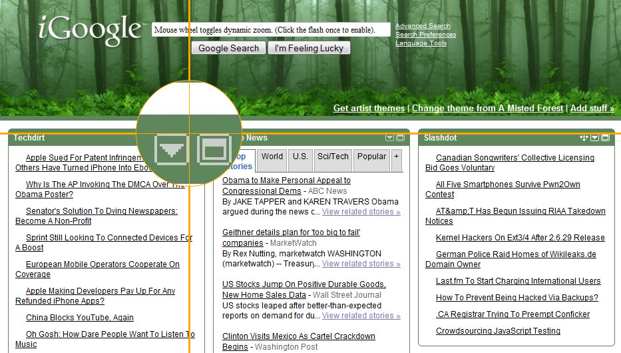Viewport: 621px width, 353px height.
Task: Switch to the World news tab
Action: click(x=272, y=157)
